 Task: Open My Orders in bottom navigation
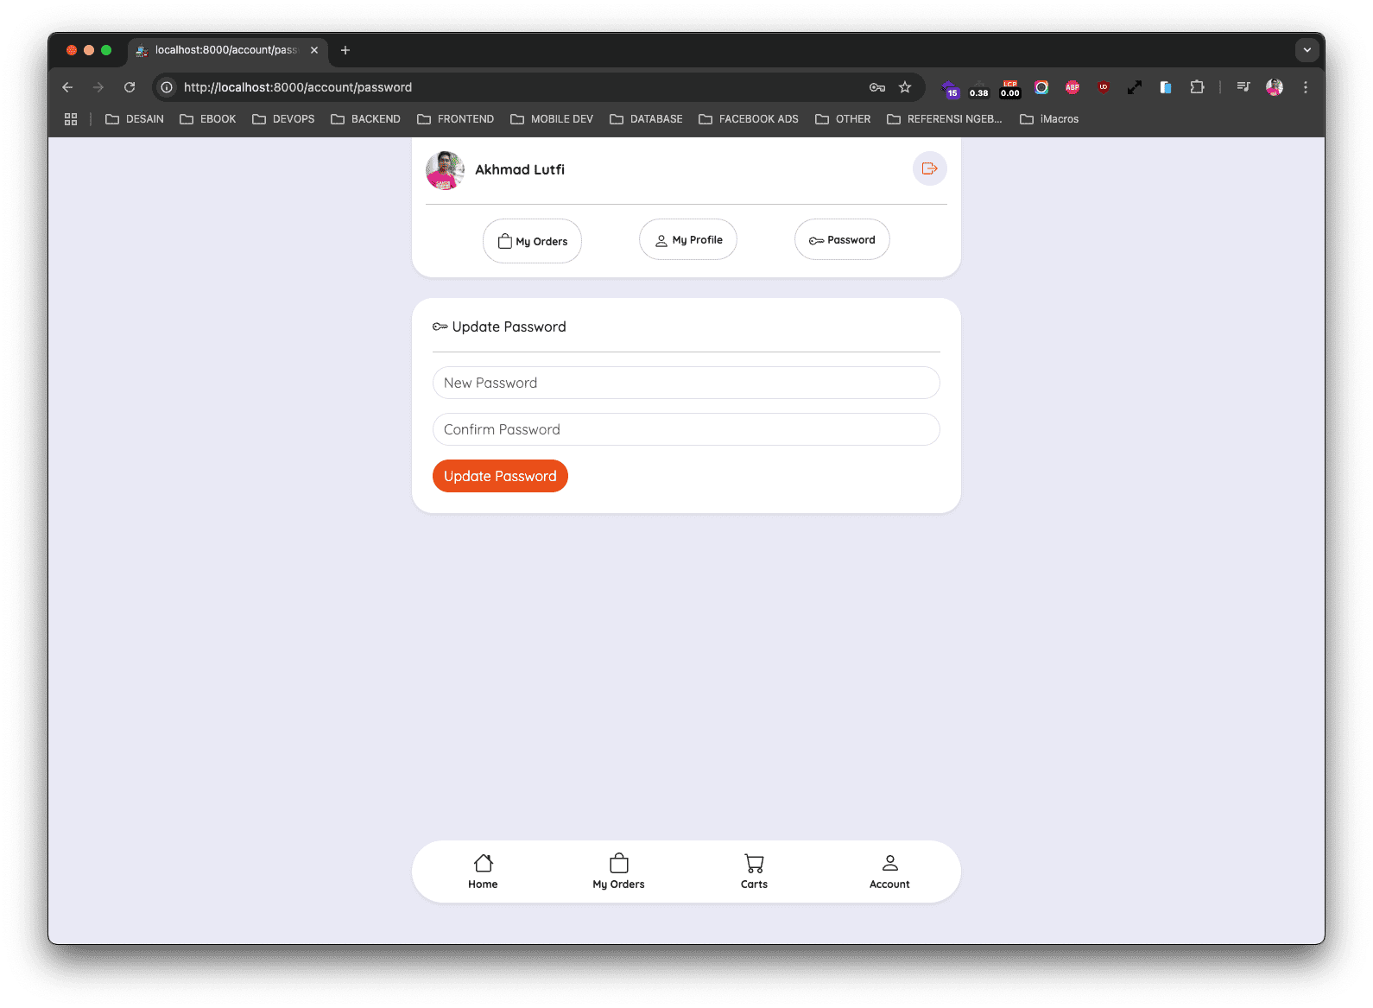coord(618,871)
